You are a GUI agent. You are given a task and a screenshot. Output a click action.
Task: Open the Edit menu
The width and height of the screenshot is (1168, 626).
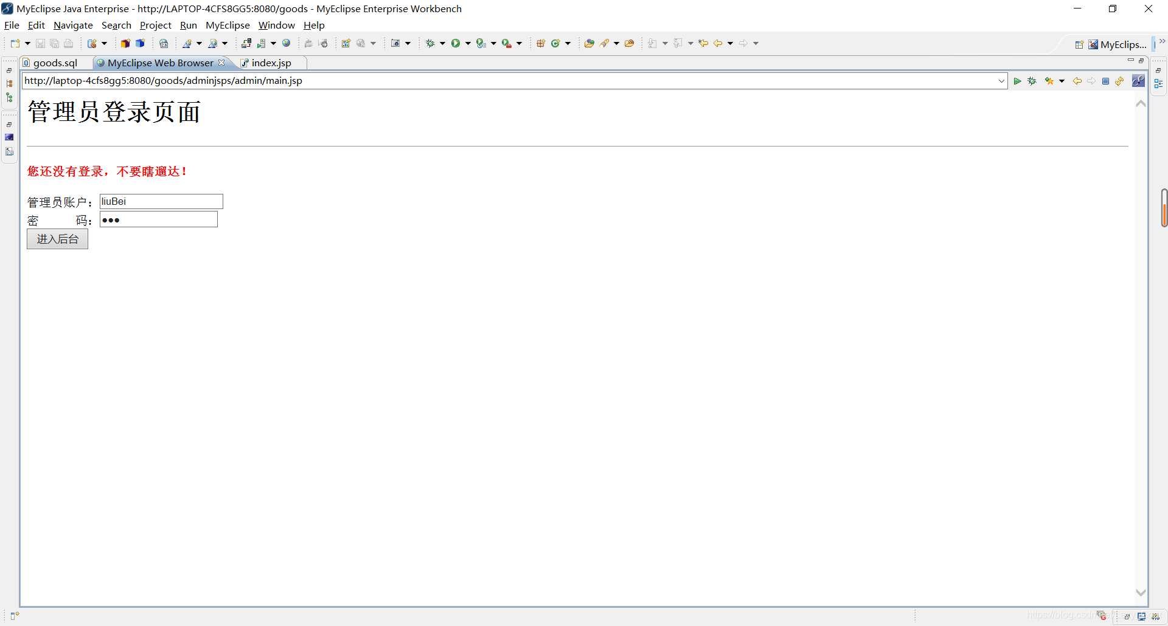click(36, 25)
